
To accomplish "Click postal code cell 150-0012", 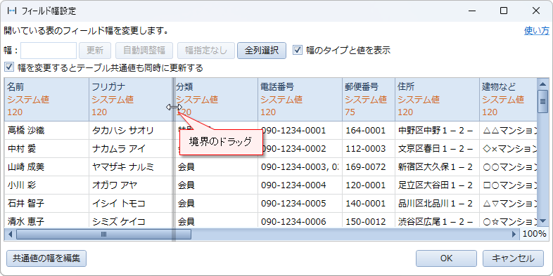I will click(x=369, y=220).
